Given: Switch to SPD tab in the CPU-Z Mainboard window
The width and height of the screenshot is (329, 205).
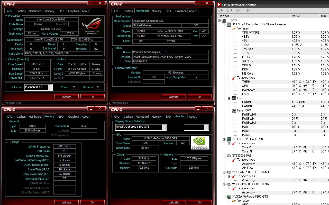Looking at the screenshot, I should [168, 11].
